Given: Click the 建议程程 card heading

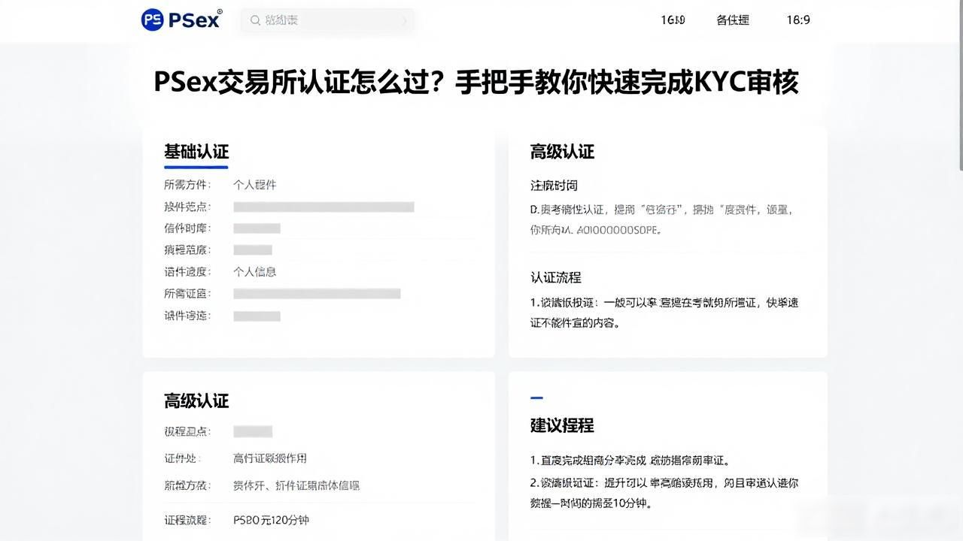Looking at the screenshot, I should click(x=562, y=425).
